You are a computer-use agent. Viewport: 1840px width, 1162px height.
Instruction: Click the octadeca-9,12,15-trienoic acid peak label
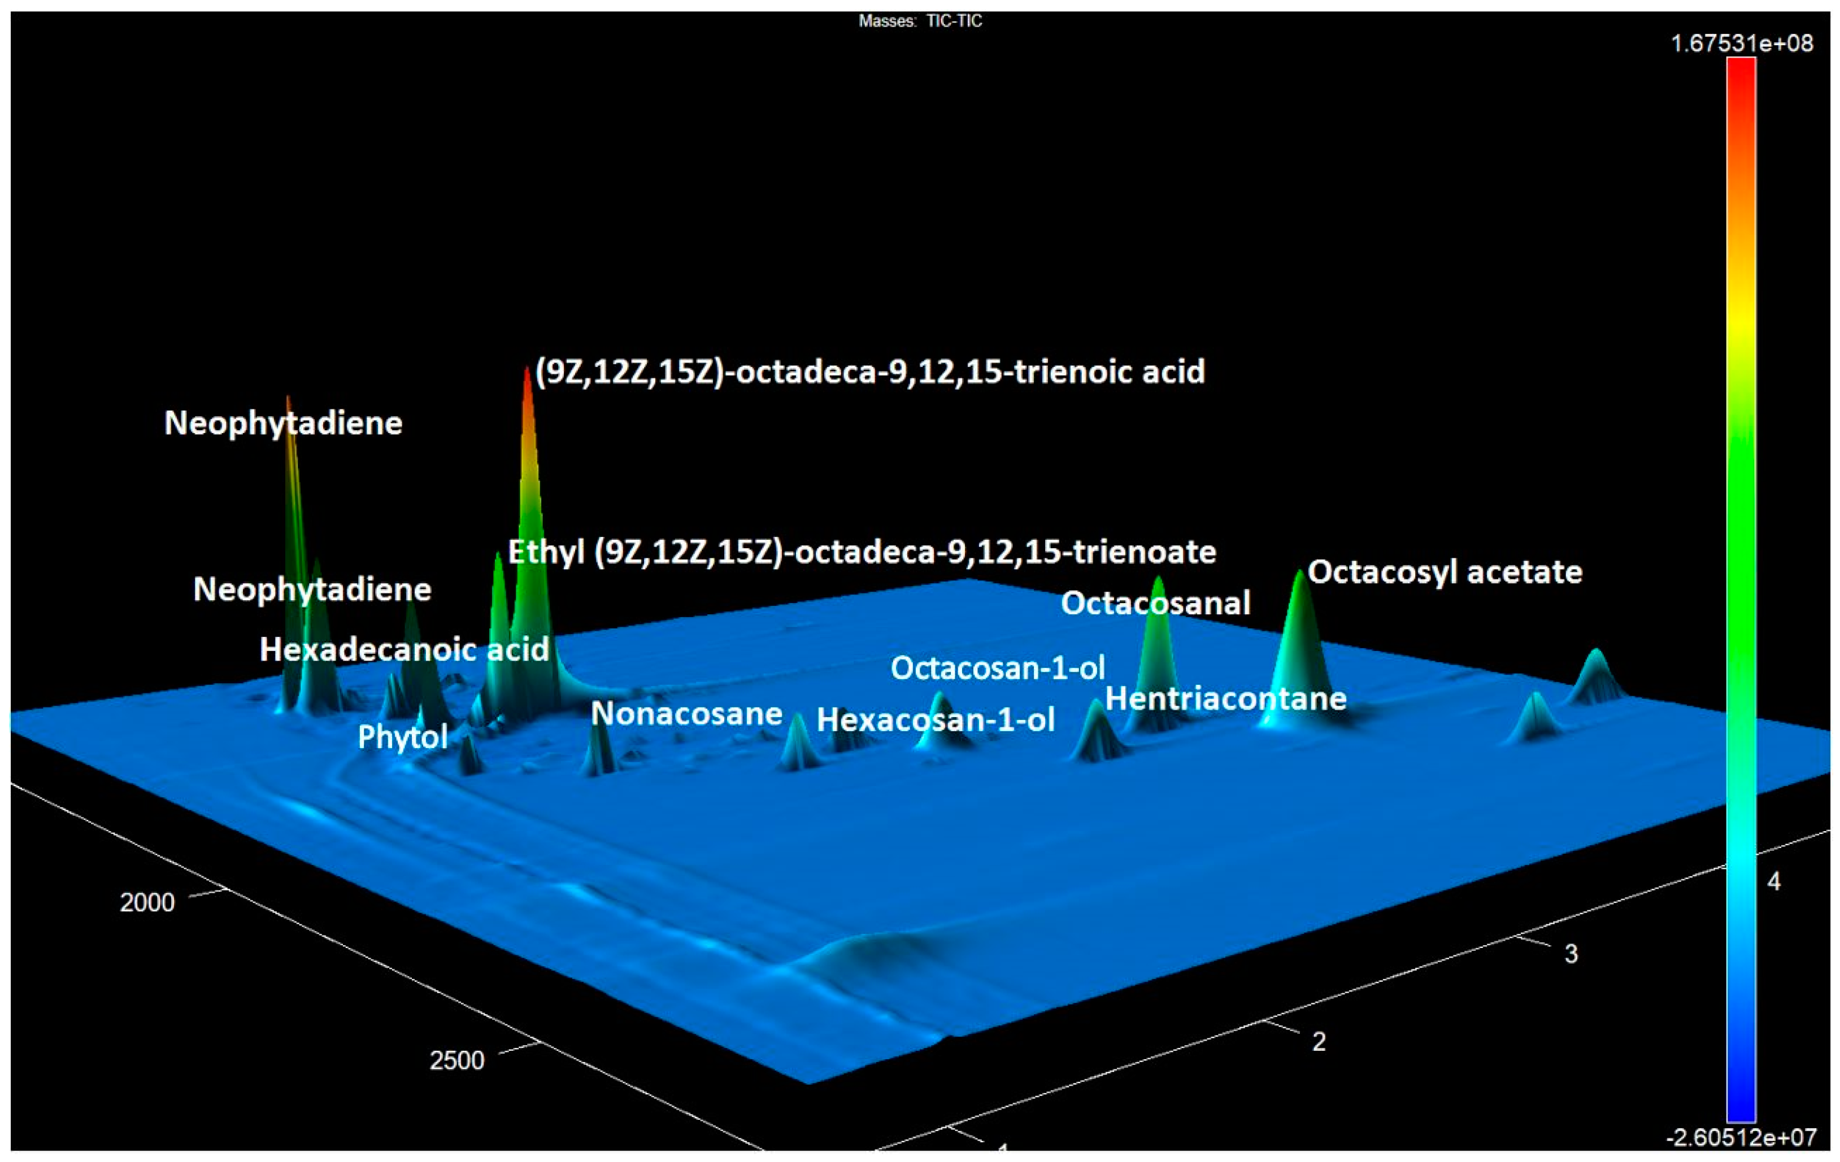869,373
